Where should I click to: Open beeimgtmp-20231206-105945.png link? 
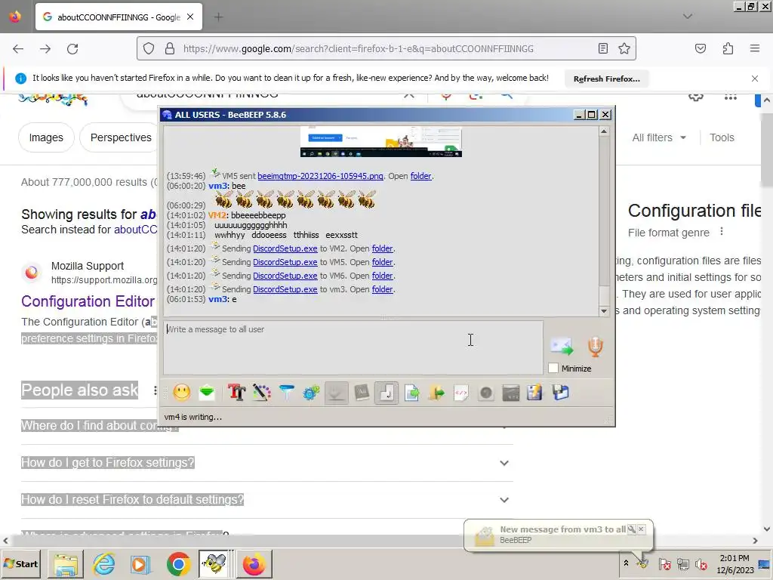[x=320, y=176]
